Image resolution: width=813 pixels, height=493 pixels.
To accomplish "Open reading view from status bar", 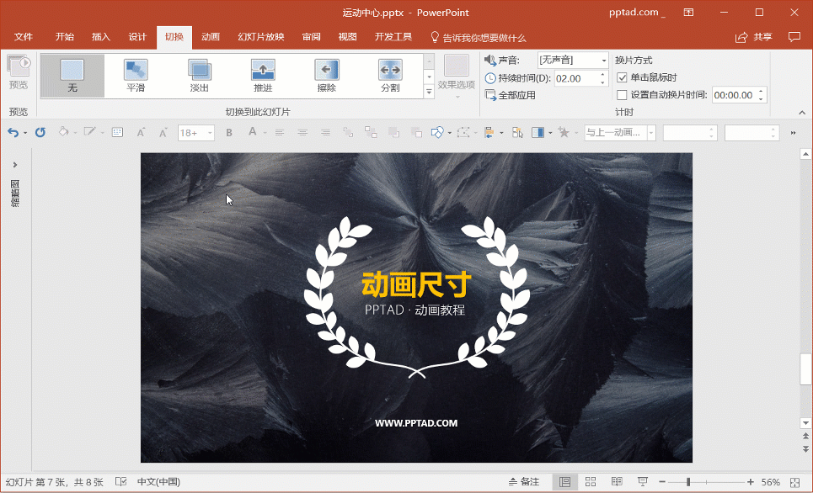I will tap(617, 482).
